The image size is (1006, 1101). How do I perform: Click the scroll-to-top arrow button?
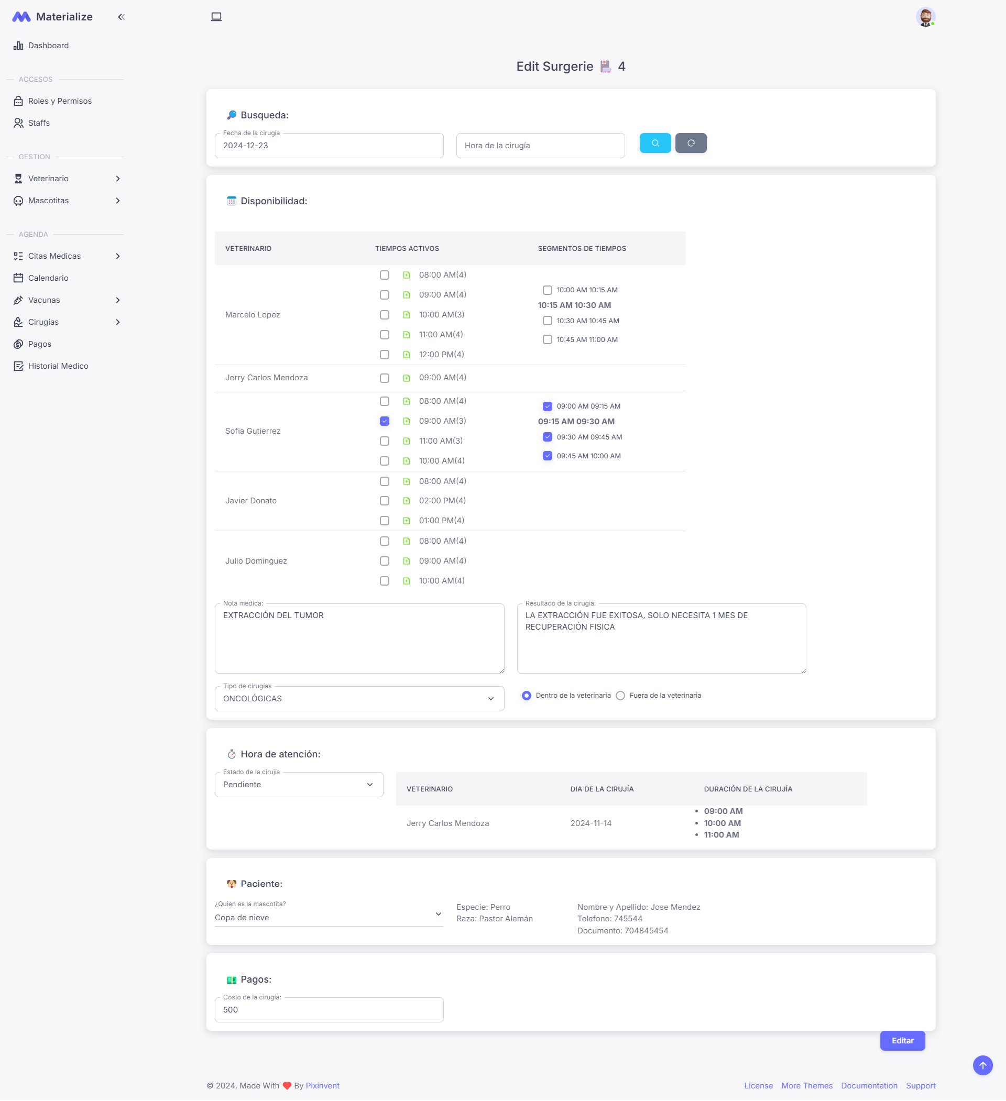pos(982,1064)
